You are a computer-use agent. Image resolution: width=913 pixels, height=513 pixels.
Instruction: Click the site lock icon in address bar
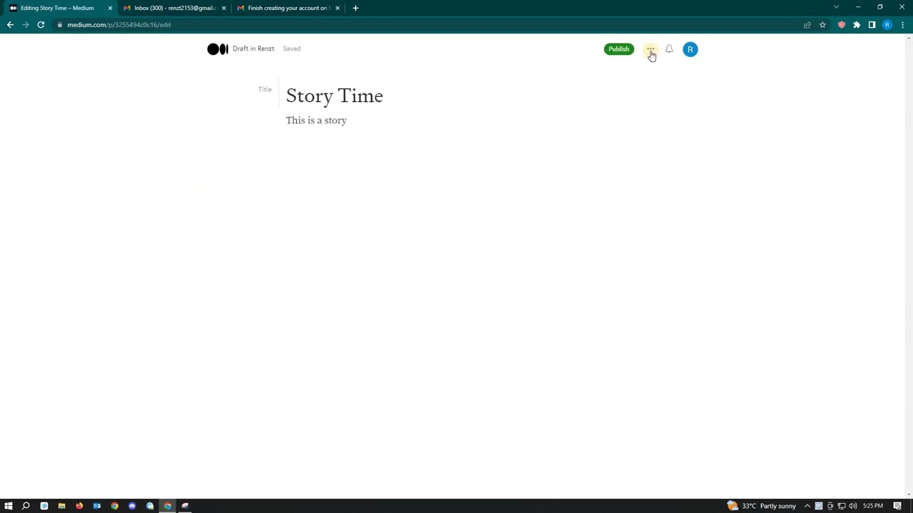click(x=60, y=25)
